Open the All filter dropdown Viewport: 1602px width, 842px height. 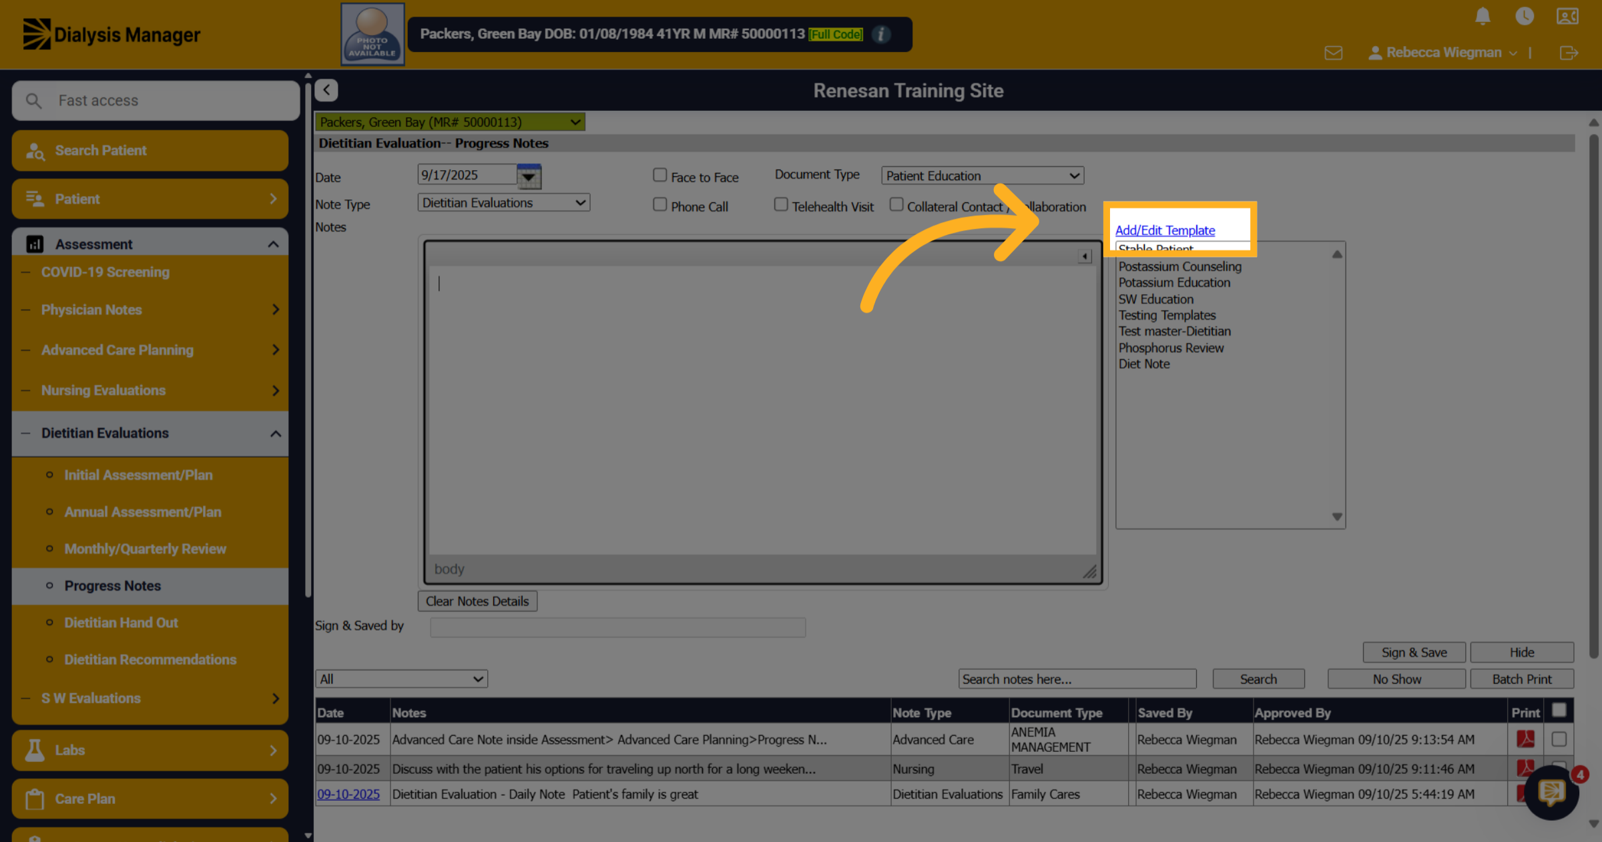(401, 679)
